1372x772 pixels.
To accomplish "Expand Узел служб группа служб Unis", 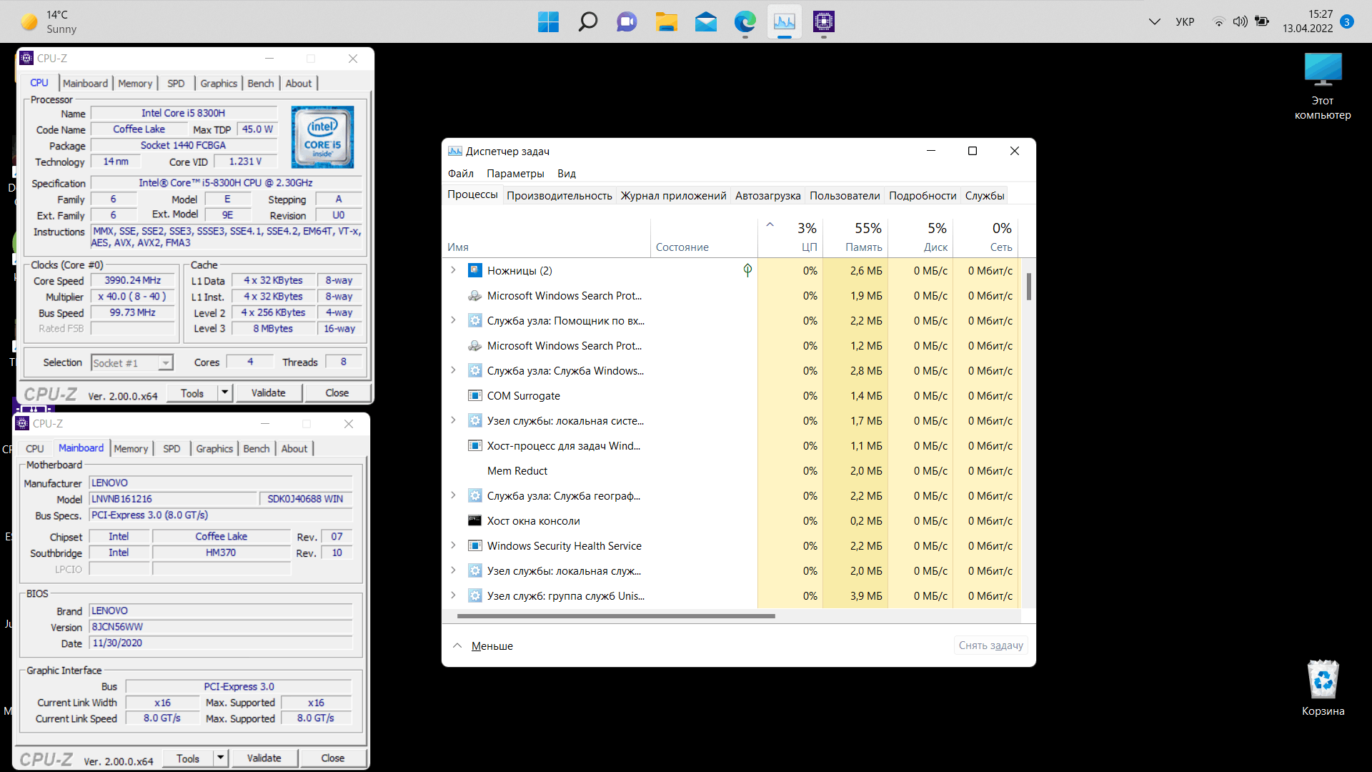I will tap(454, 595).
